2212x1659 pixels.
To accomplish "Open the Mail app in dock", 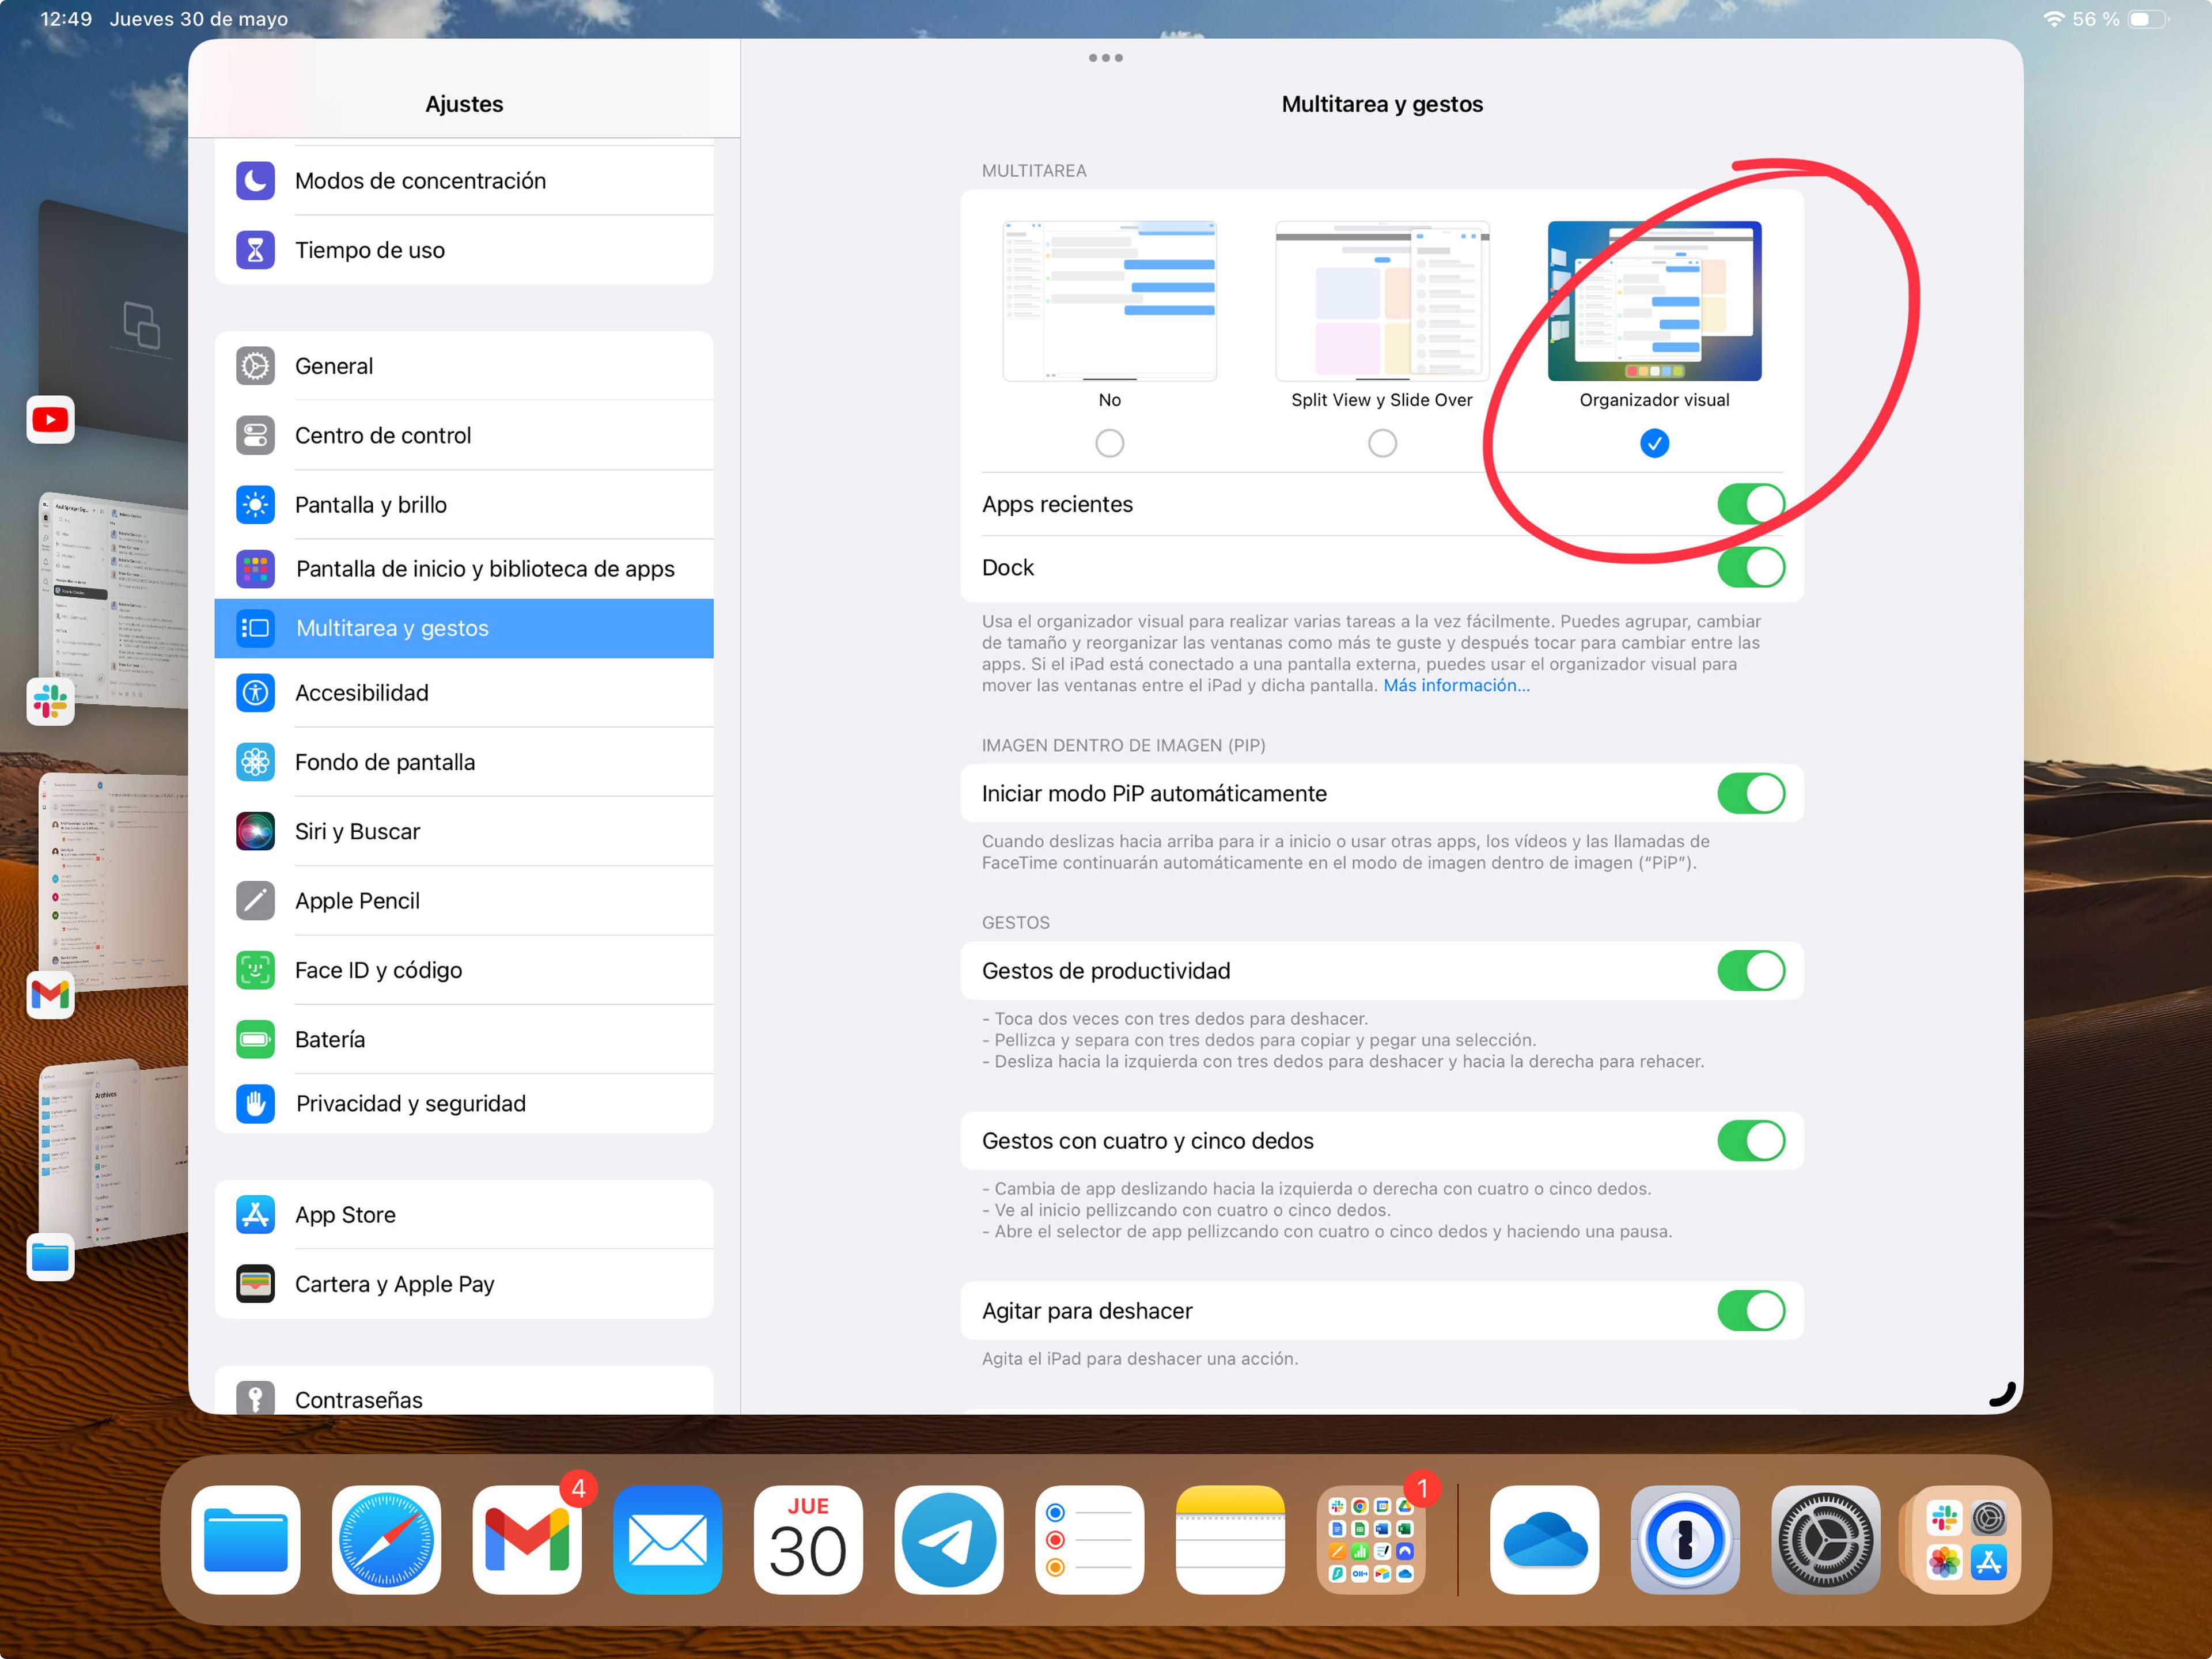I will pyautogui.click(x=667, y=1539).
